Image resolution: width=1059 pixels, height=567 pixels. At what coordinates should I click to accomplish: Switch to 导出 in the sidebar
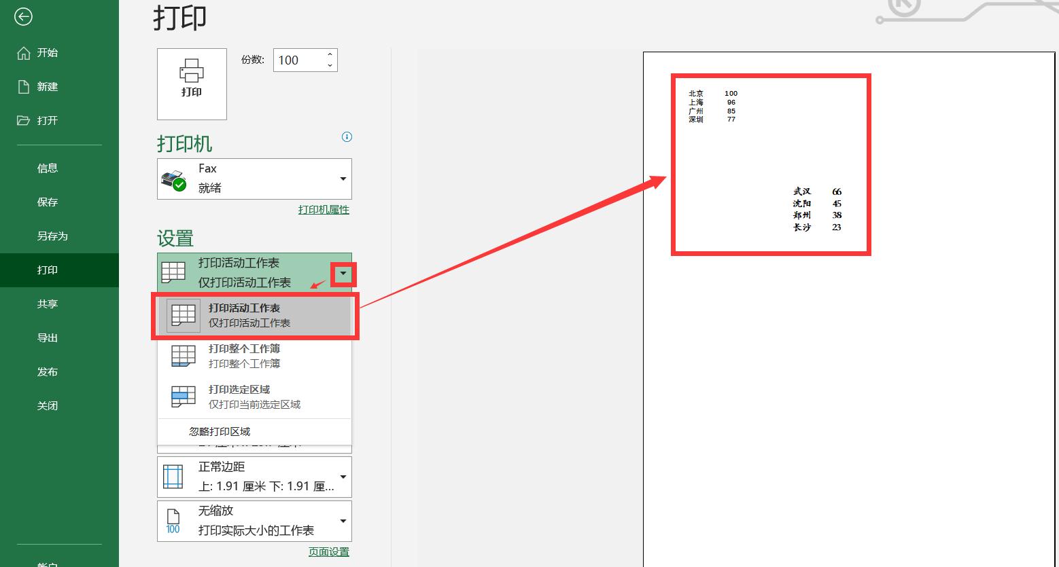(x=48, y=337)
